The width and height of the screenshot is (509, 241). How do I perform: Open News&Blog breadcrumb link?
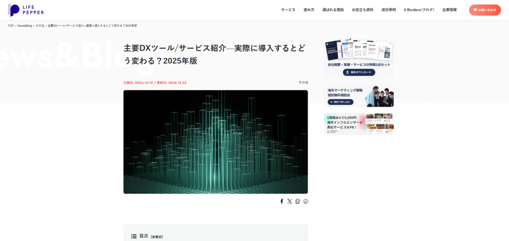click(25, 26)
